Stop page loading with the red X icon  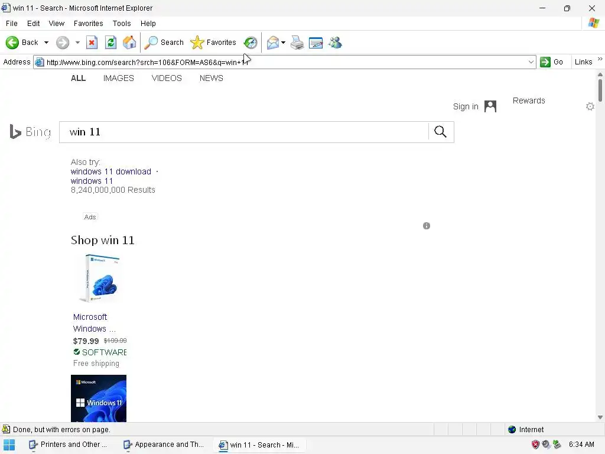(x=92, y=43)
